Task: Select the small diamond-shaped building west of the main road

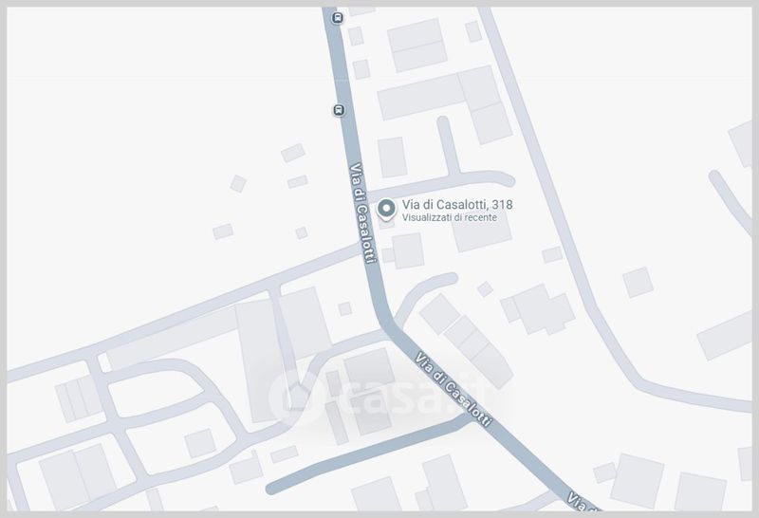Action: point(238,184)
